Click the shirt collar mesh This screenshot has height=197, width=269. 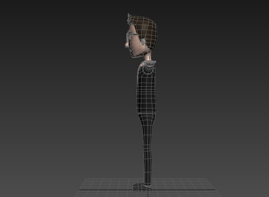click(x=148, y=63)
